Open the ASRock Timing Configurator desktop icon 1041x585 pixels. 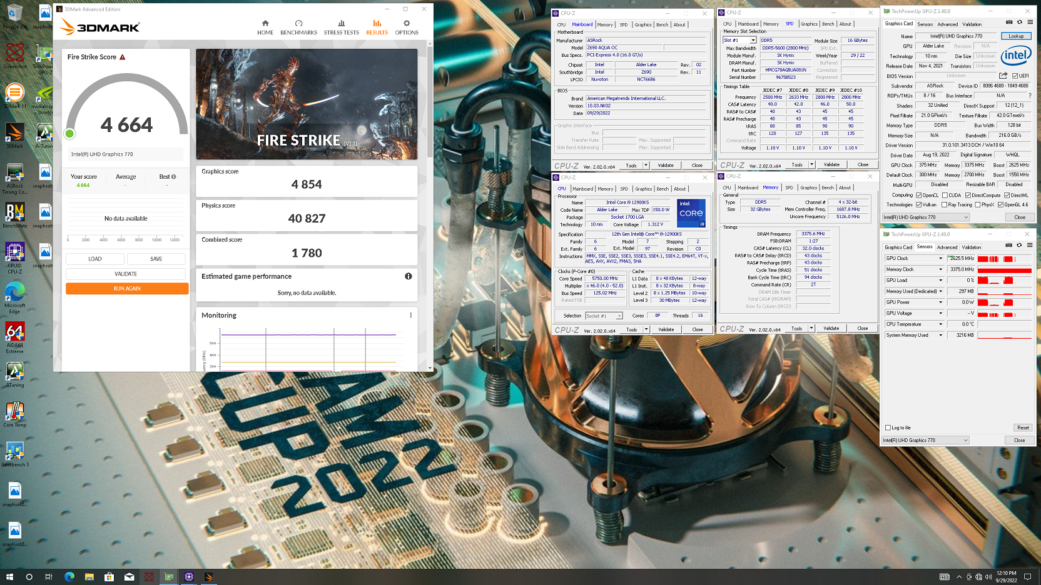[x=14, y=179]
